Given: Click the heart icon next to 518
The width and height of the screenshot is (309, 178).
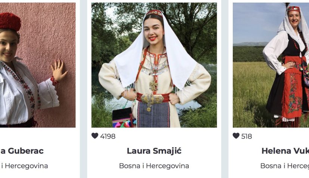Looking at the screenshot, I should pyautogui.click(x=236, y=136).
